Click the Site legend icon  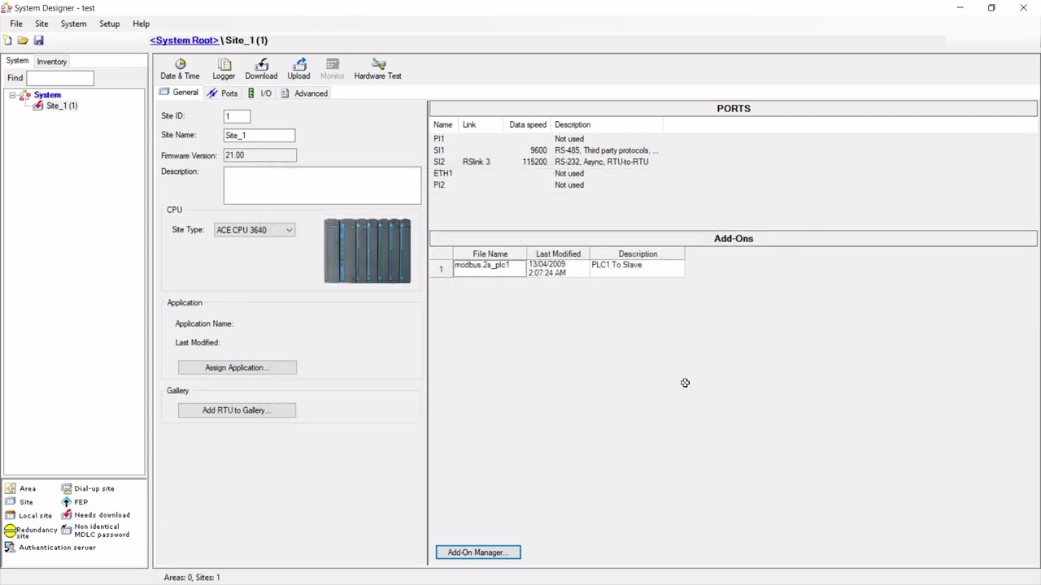coord(10,502)
